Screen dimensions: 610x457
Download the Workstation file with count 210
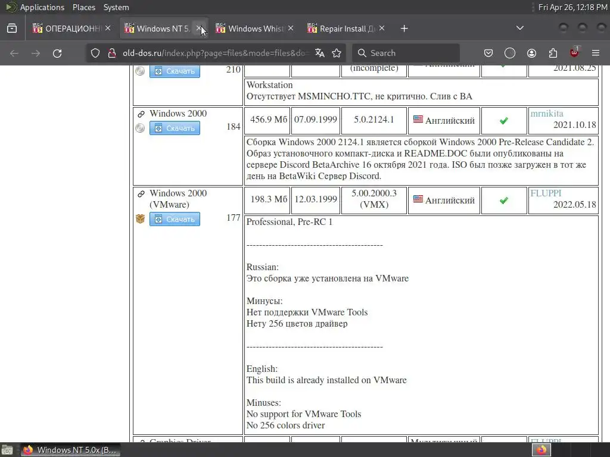[x=175, y=71]
